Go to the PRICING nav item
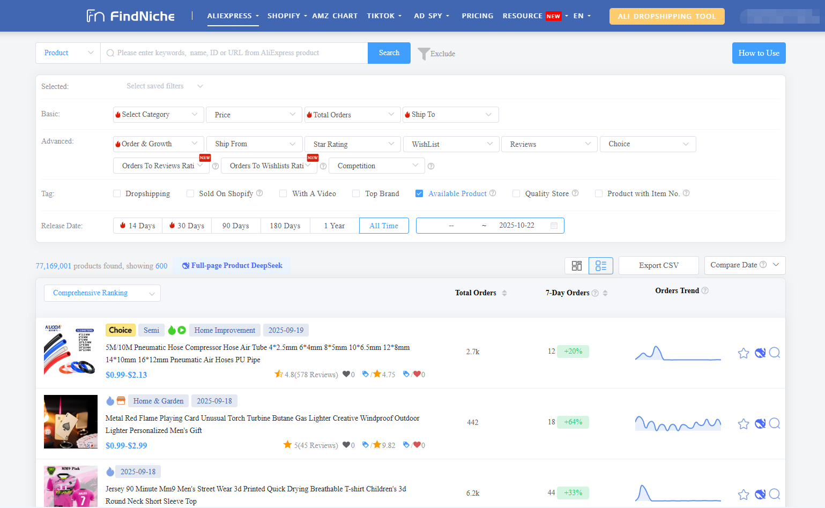The image size is (825, 508). click(477, 16)
